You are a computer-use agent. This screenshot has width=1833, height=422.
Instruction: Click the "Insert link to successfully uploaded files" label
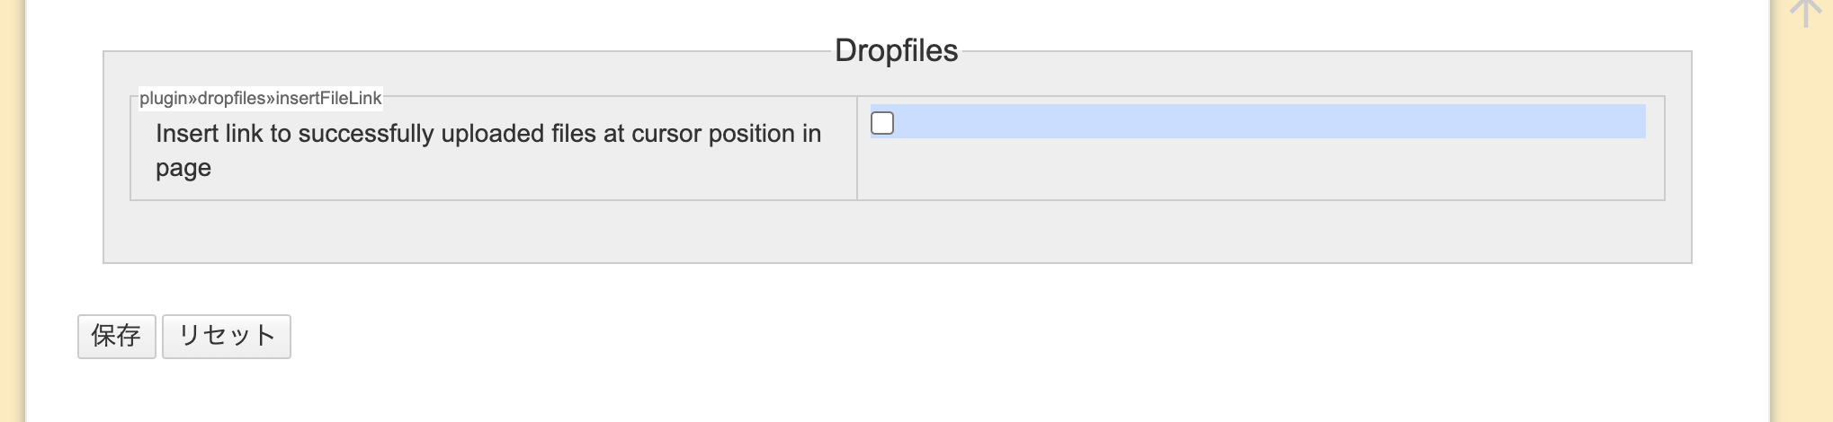tap(487, 134)
